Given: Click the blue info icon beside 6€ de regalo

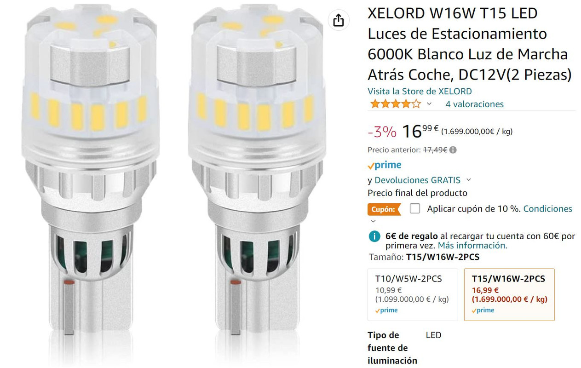Looking at the screenshot, I should [x=374, y=236].
